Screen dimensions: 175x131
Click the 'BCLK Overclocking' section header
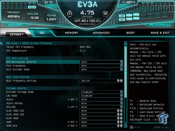(17, 77)
